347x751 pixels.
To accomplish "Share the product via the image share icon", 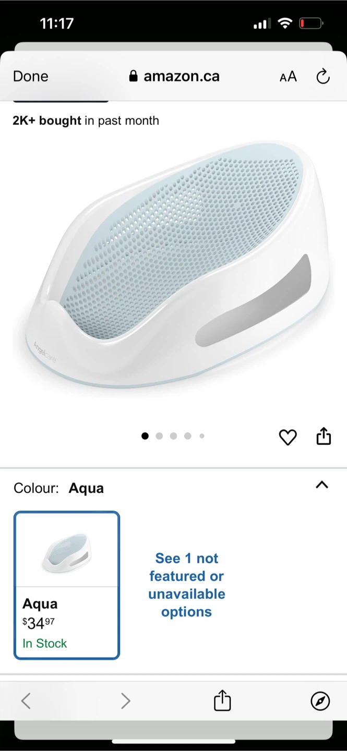I will [324, 437].
